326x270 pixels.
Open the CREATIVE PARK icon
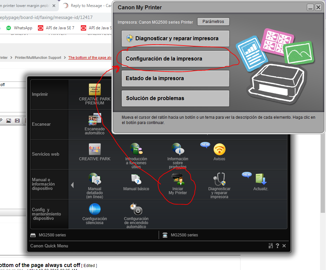tap(94, 150)
